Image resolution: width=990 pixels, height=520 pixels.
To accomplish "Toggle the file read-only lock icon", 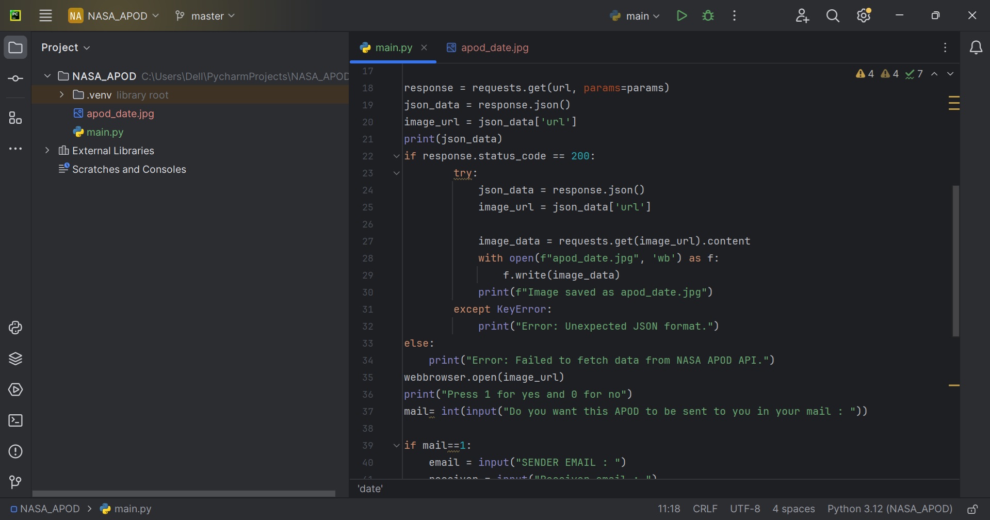I will click(x=972, y=509).
